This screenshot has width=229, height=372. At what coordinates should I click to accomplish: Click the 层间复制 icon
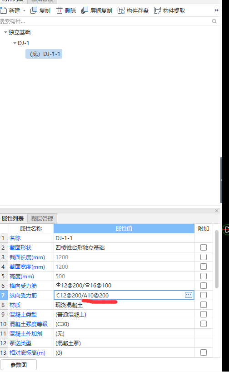coord(85,10)
